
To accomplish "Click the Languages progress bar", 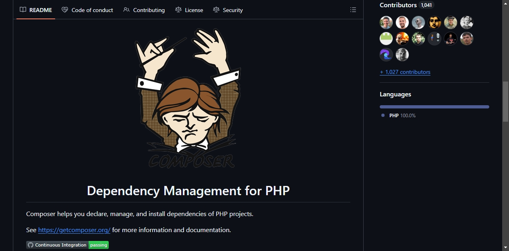I will pyautogui.click(x=435, y=107).
